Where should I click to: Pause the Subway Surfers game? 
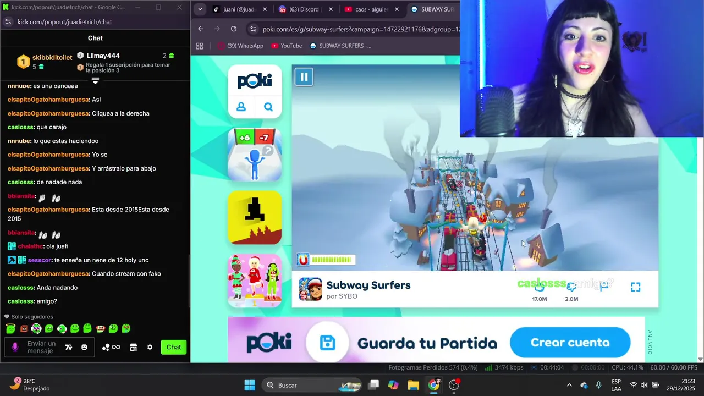pyautogui.click(x=304, y=77)
